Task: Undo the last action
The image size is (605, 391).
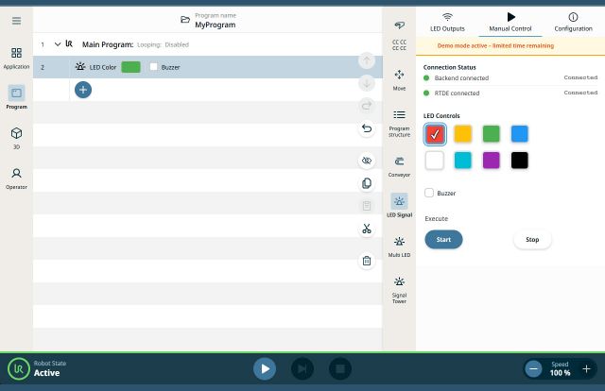Action: pyautogui.click(x=367, y=128)
